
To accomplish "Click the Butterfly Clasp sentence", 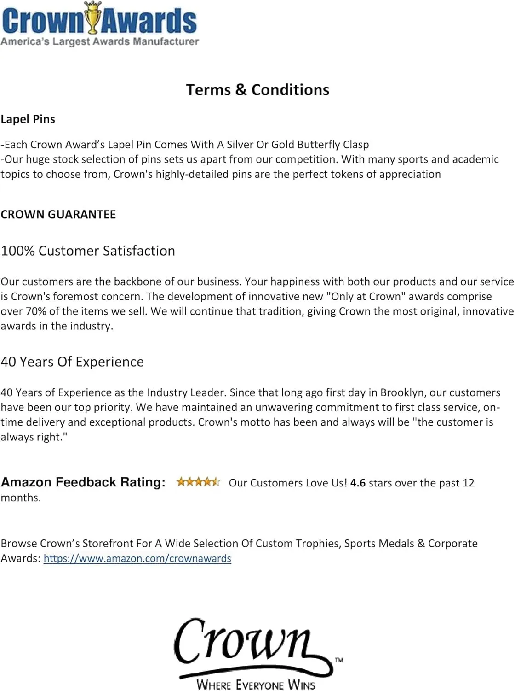I will pyautogui.click(x=185, y=145).
